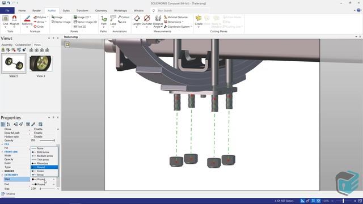Open the Create cutting plane dropdown
Image resolution: width=363 pixels, height=204 pixels.
coord(199,27)
